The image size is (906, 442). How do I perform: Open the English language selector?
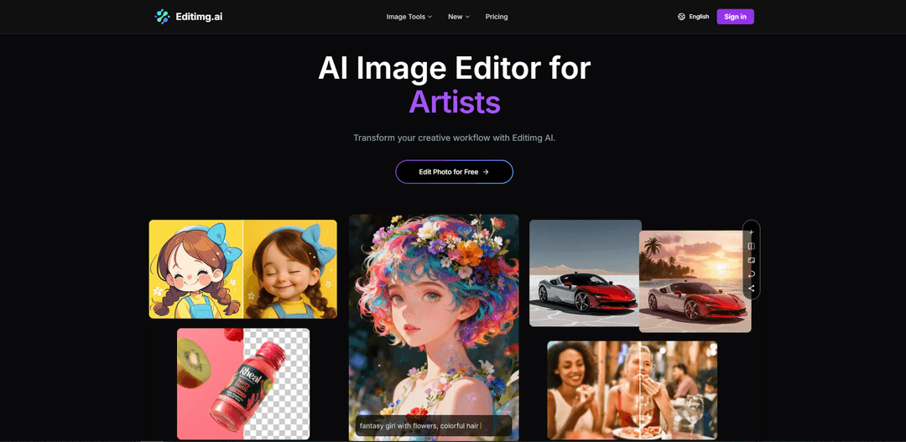(x=699, y=17)
